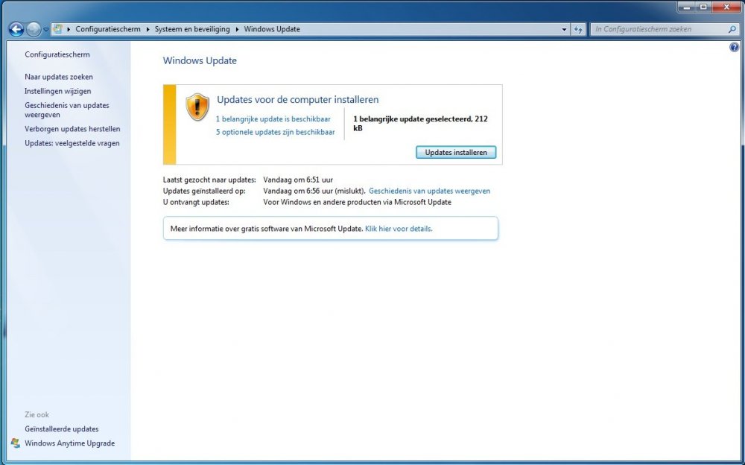This screenshot has width=745, height=465.
Task: Open 5 optionele updates zijn beschikbaar
Action: click(276, 132)
